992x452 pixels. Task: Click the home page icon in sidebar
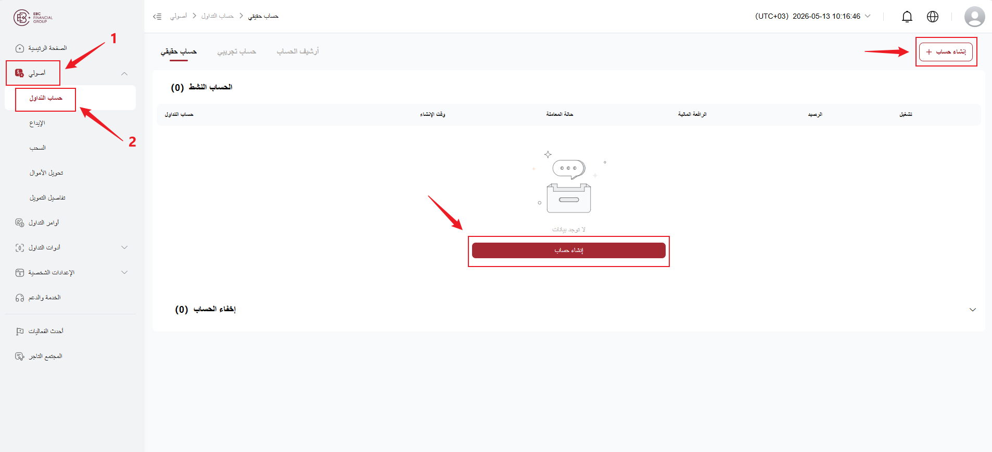[x=20, y=48]
